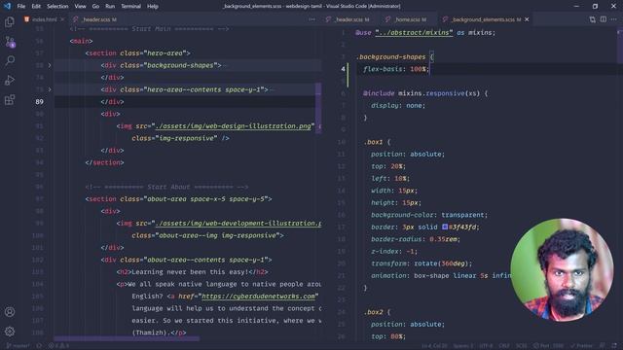Follow the ../abstract/mixins import link
The width and height of the screenshot is (623, 350).
(414, 32)
